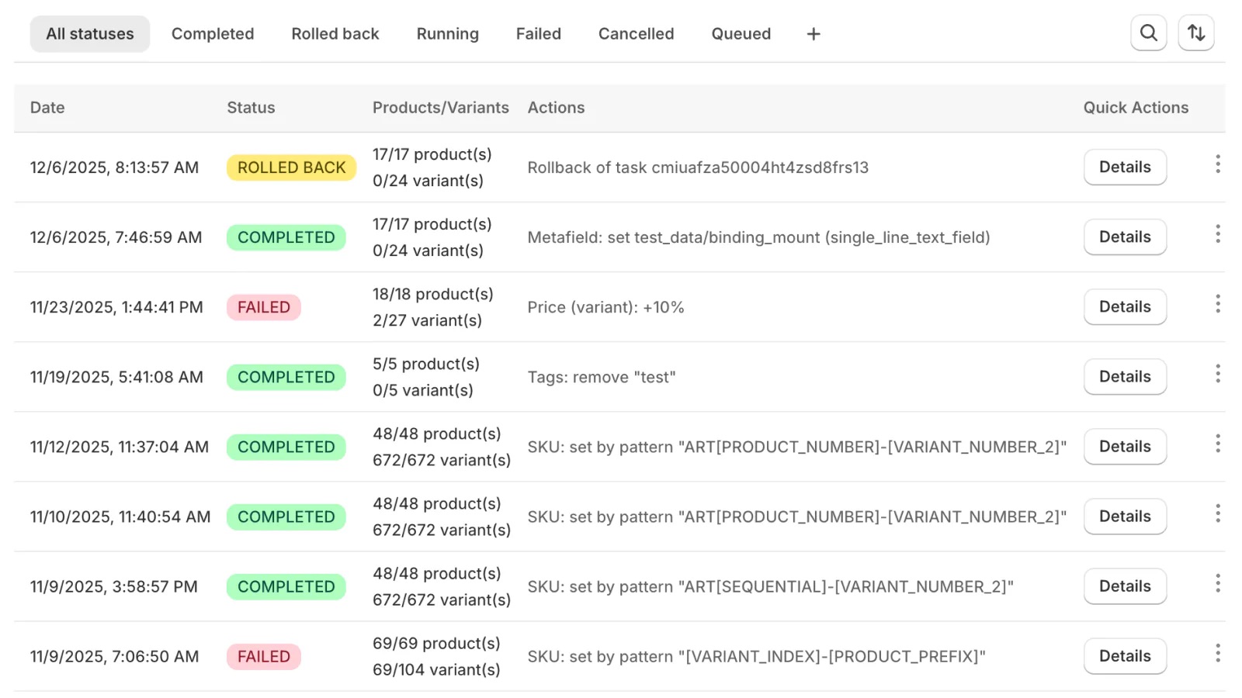Open more actions for 11/23/2025 1:44:41 PM row

1217,304
